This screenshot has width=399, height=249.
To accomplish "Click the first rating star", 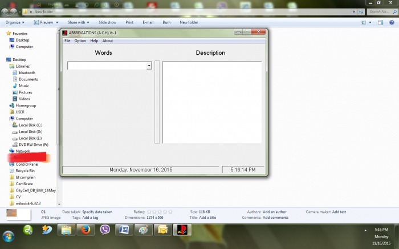I will (x=149, y=212).
